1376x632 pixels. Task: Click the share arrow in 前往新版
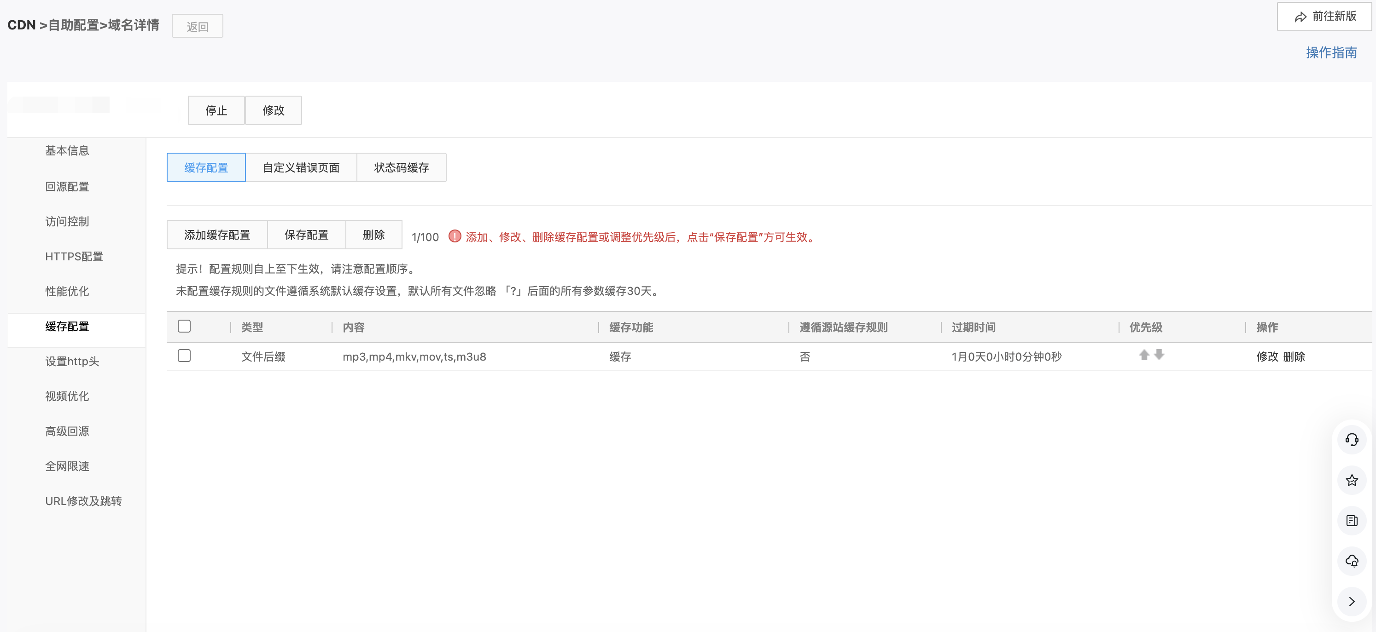1300,17
